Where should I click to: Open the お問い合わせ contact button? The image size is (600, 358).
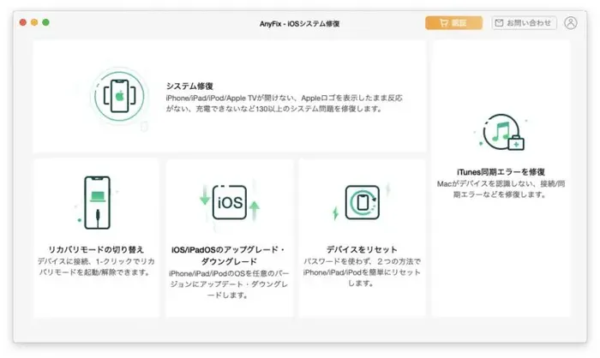pos(524,23)
